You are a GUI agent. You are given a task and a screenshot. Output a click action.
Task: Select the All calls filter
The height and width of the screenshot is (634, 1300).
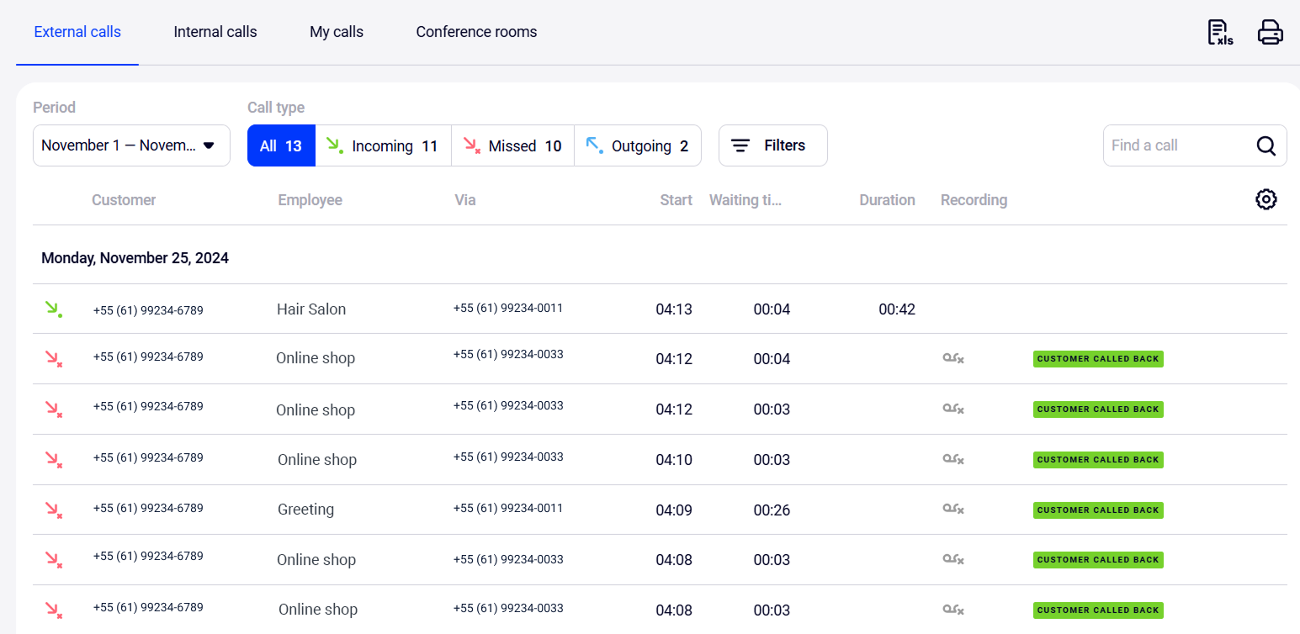(281, 145)
